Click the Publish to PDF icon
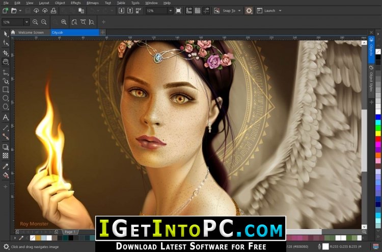The image size is (382, 252). (x=139, y=11)
